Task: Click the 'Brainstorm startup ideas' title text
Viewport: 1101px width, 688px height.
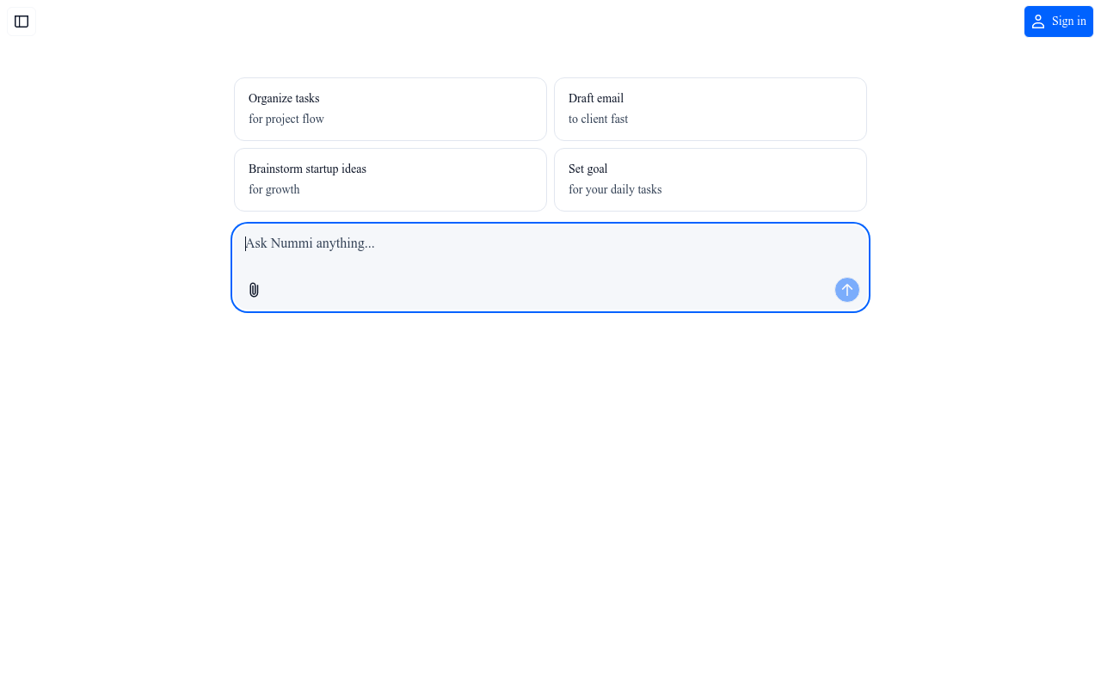Action: click(x=307, y=169)
